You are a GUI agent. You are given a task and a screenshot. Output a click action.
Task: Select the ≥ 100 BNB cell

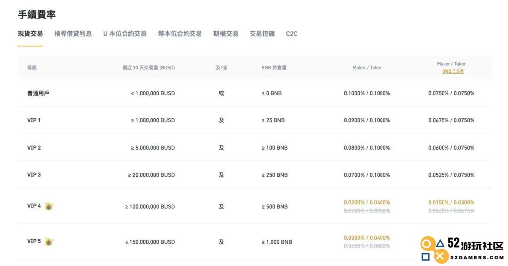pyautogui.click(x=275, y=148)
